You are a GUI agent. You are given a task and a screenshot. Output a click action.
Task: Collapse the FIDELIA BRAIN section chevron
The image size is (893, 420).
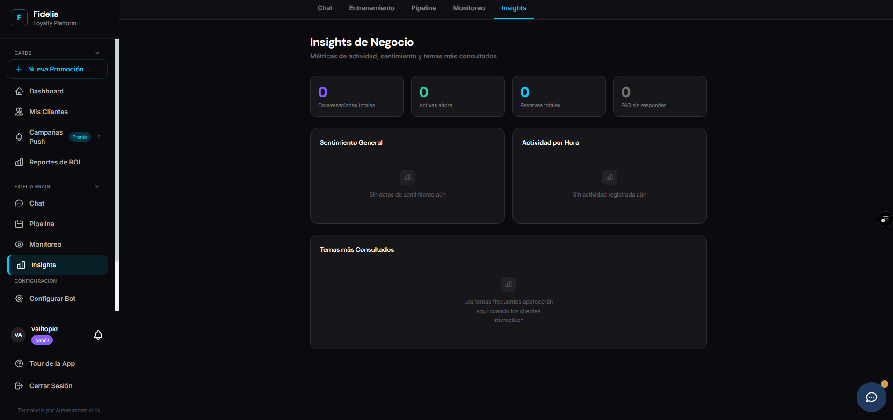97,186
